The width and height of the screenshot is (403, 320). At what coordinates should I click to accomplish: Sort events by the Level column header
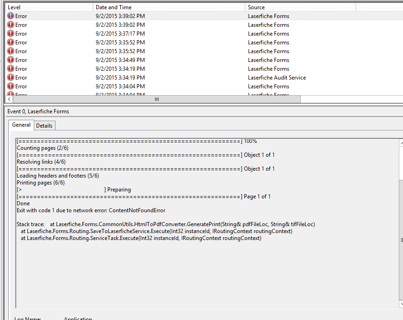tap(49, 7)
